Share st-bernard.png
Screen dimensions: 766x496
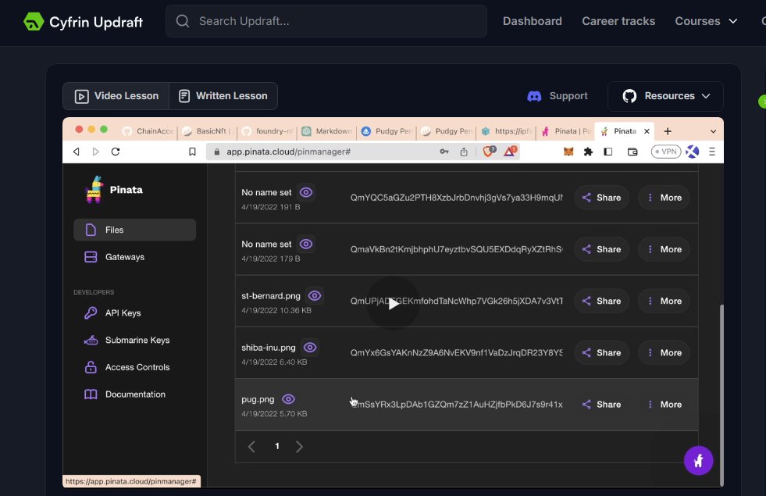(x=601, y=301)
